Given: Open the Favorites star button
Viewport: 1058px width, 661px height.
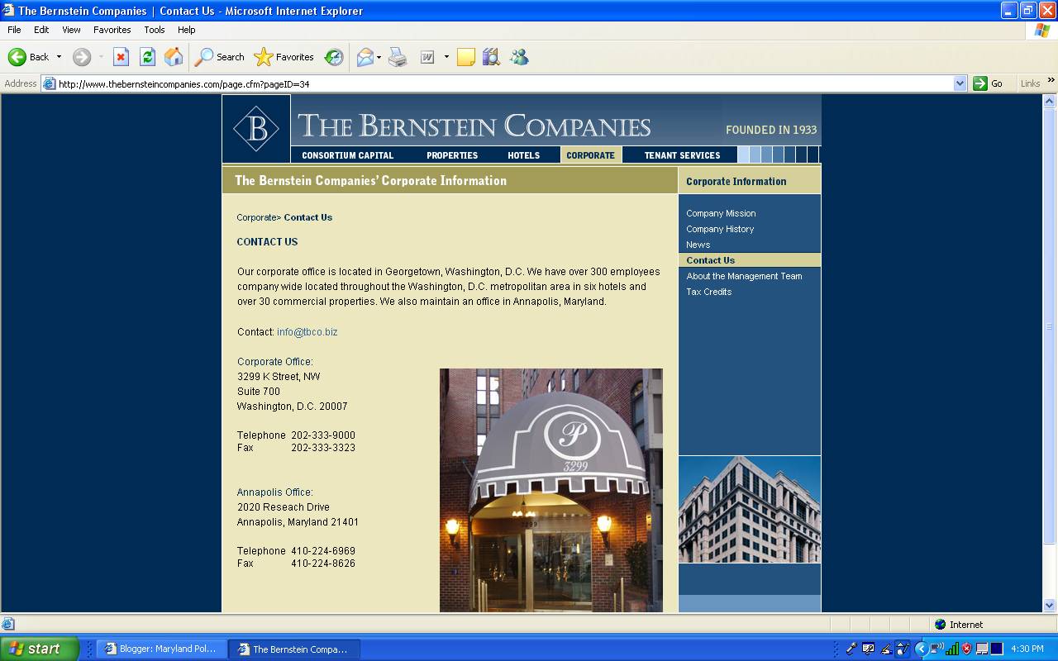Looking at the screenshot, I should click(284, 57).
